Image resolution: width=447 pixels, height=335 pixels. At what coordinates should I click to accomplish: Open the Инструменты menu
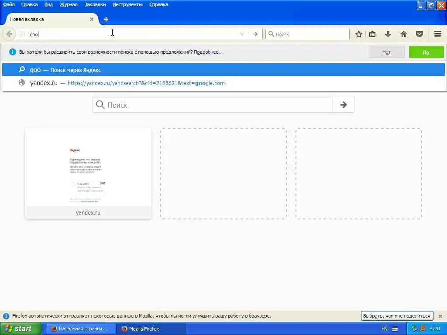pyautogui.click(x=127, y=4)
